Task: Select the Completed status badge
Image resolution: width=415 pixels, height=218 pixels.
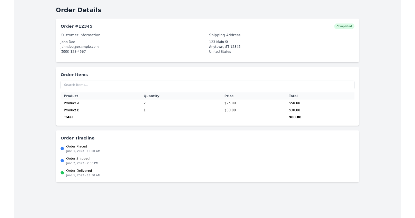Action: pos(344,26)
